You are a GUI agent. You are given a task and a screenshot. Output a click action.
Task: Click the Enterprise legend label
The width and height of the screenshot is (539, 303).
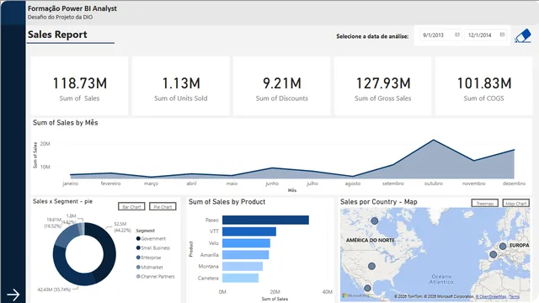(x=151, y=258)
